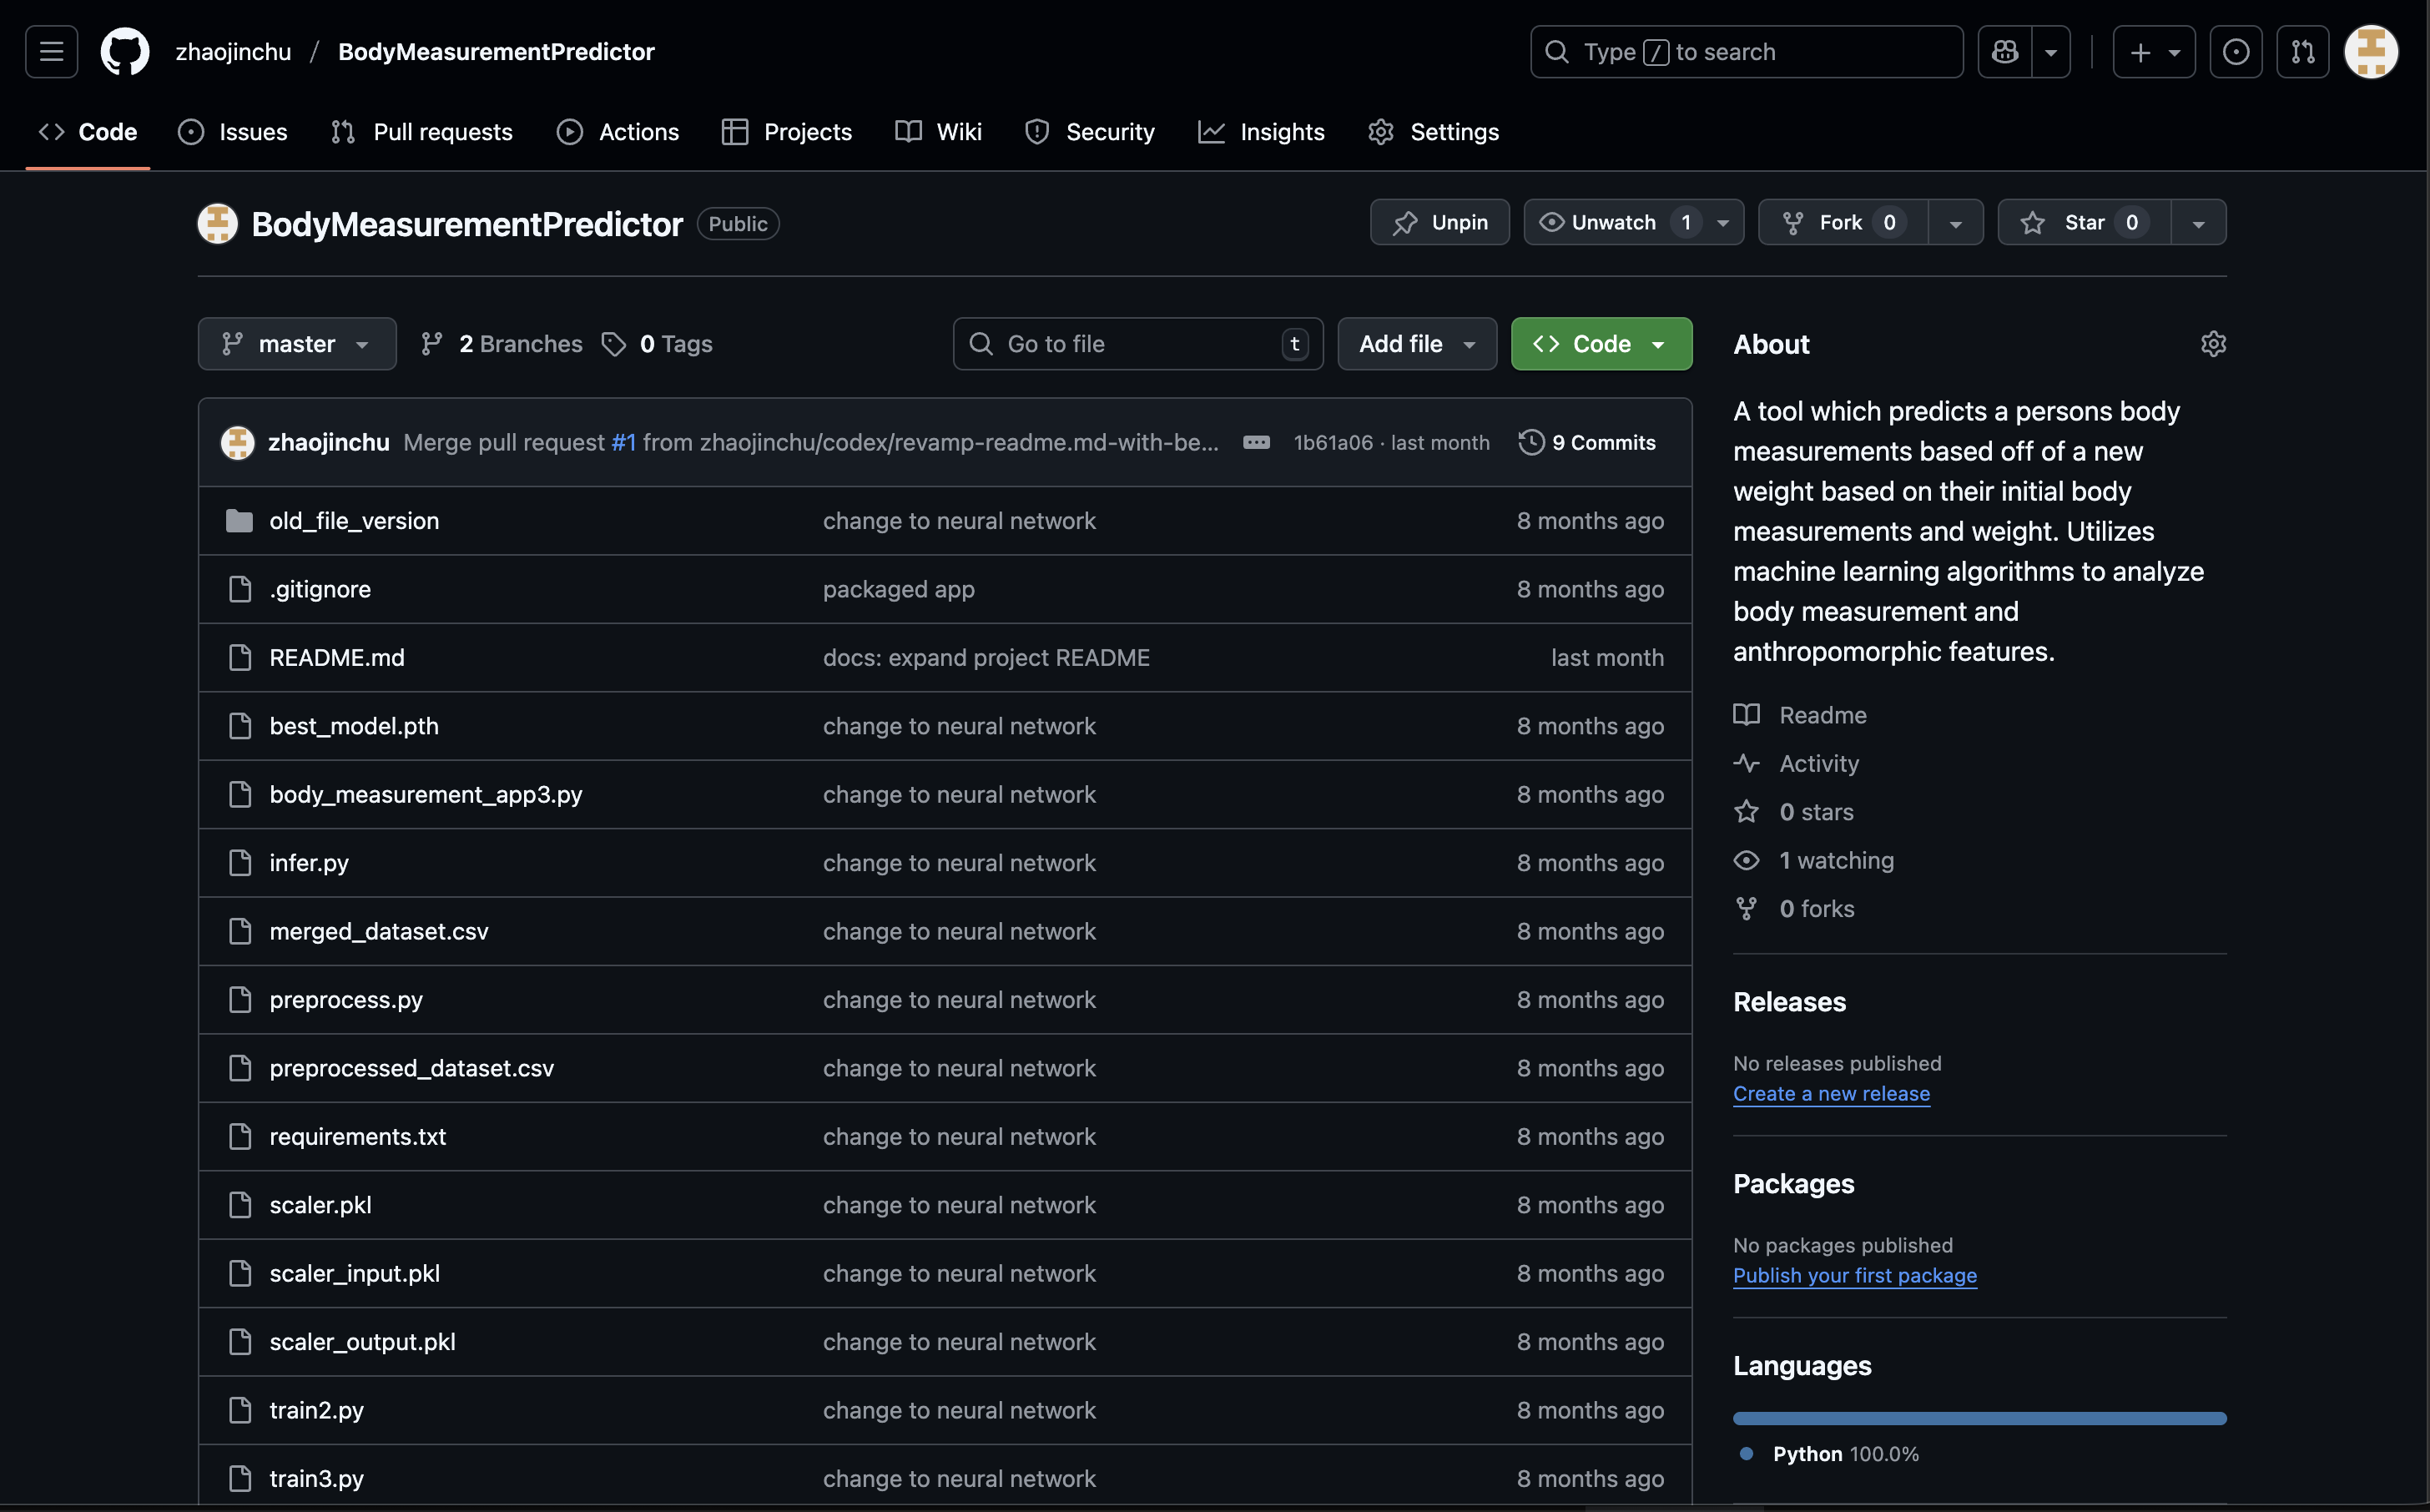This screenshot has height=1512, width=2430.
Task: Open the create new plus dropdown
Action: (x=2153, y=51)
